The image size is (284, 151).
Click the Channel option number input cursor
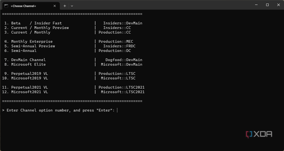pyautogui.click(x=117, y=110)
